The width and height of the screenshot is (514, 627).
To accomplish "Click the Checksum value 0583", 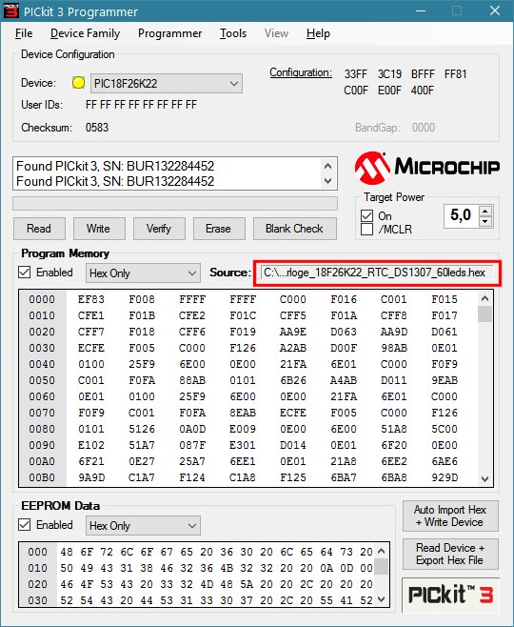I will tap(97, 128).
